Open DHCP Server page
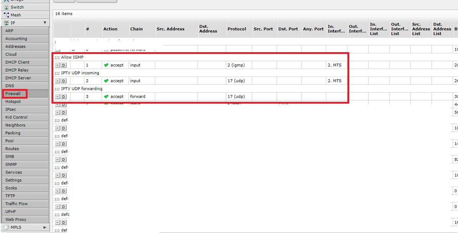The height and width of the screenshot is (233, 458). (x=25, y=78)
